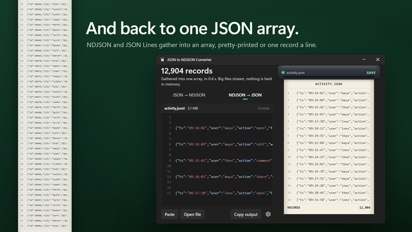This screenshot has width=412, height=232.
Task: Click the app icon in the title bar
Action: coord(163,60)
